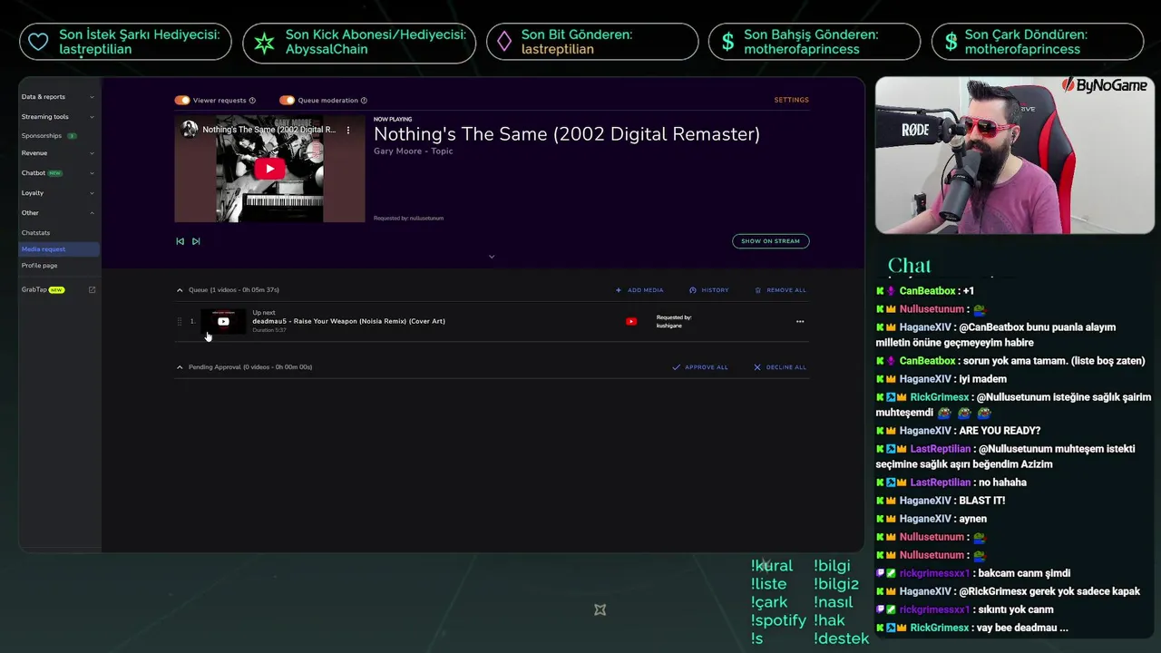Expand Revenue menu
This screenshot has height=653, width=1161.
point(58,153)
